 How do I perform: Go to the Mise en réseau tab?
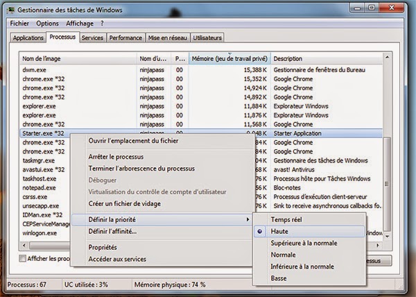click(168, 38)
